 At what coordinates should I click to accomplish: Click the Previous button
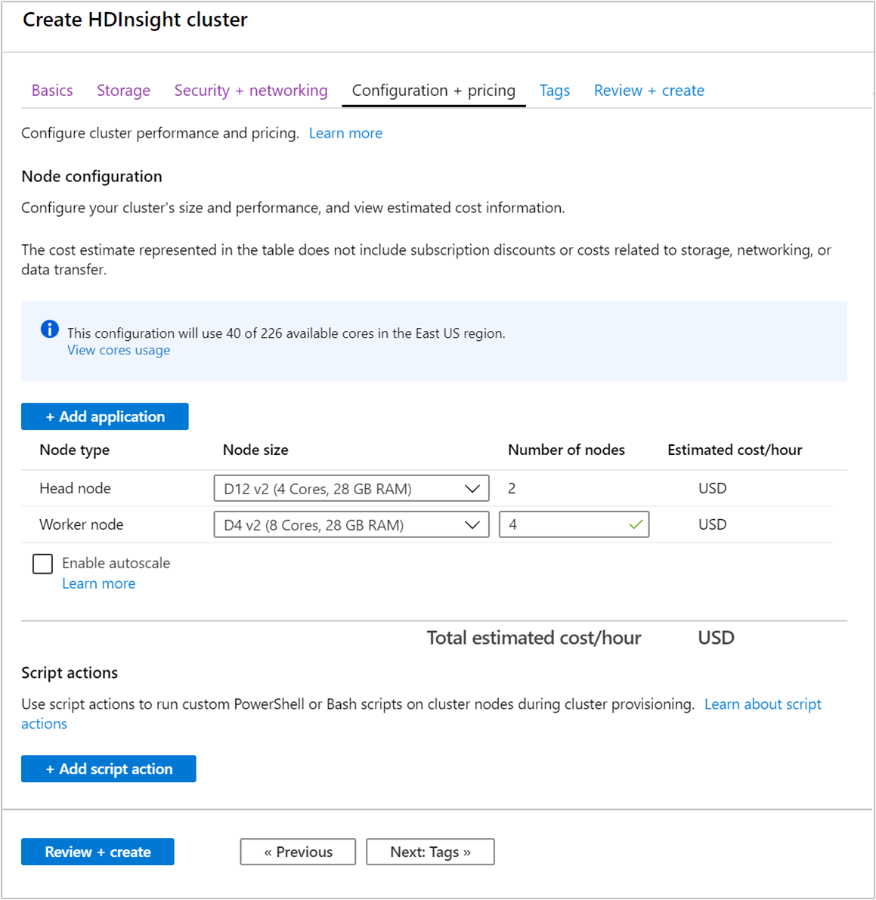298,852
